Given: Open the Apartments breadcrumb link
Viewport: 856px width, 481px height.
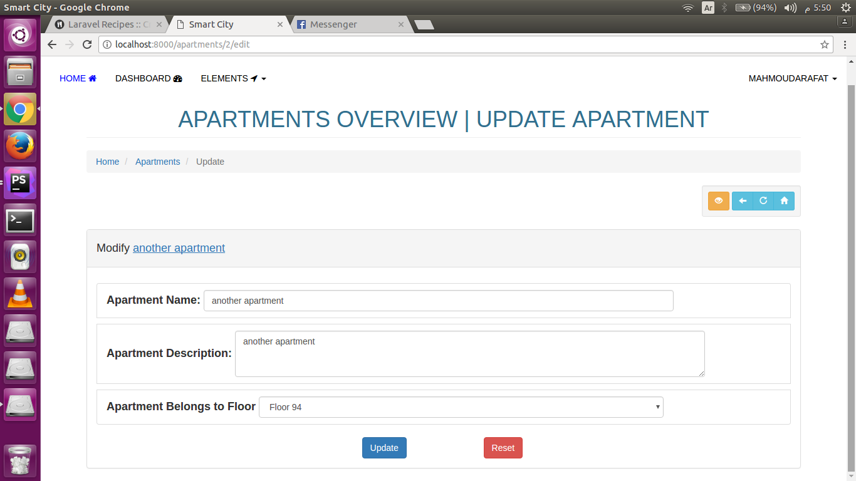Looking at the screenshot, I should coord(157,162).
